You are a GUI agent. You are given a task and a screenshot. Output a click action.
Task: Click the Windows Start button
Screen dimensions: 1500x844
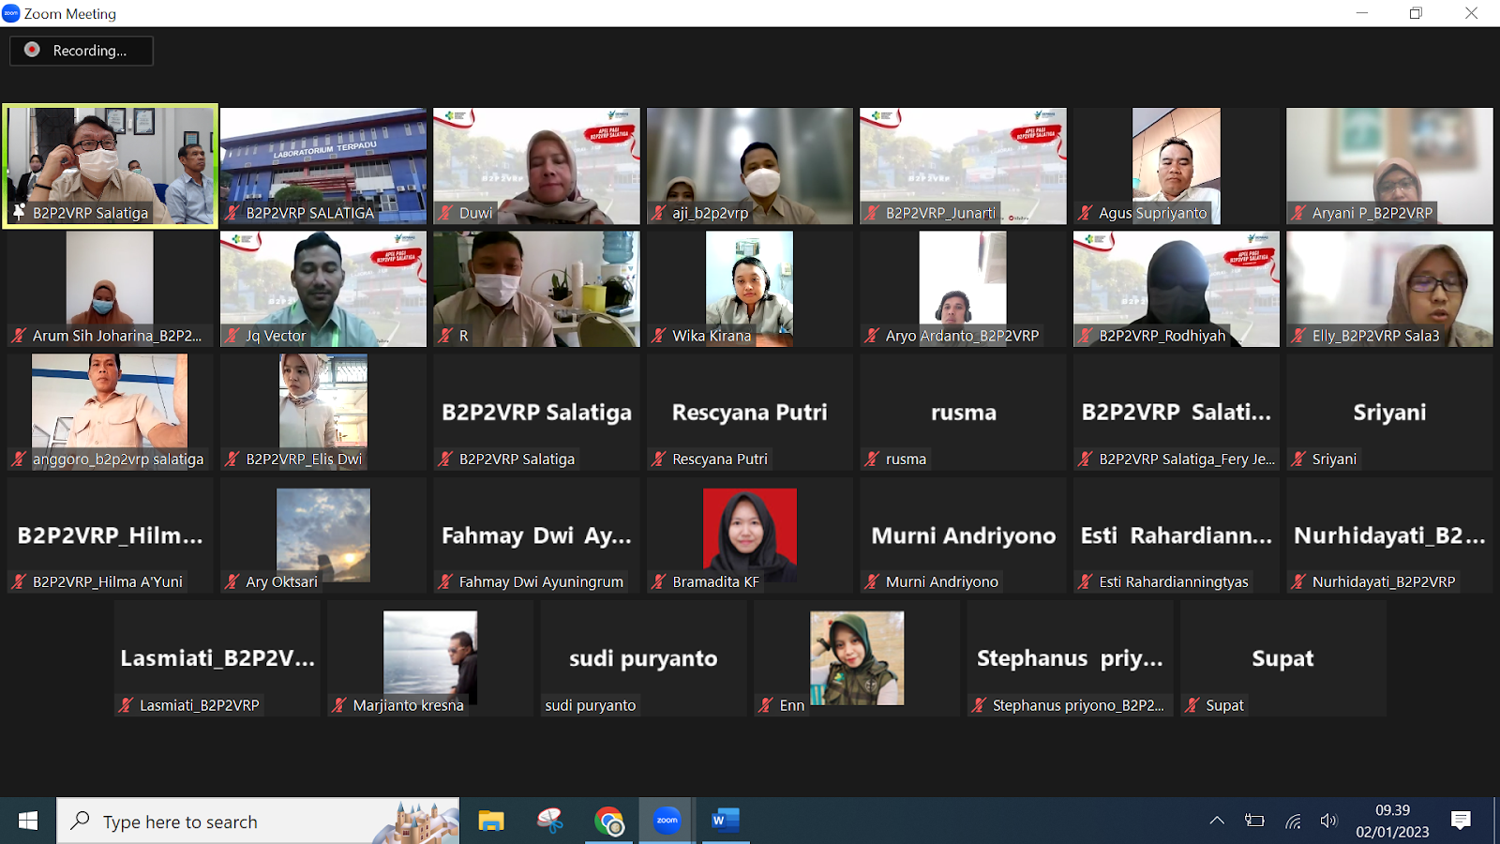click(28, 821)
